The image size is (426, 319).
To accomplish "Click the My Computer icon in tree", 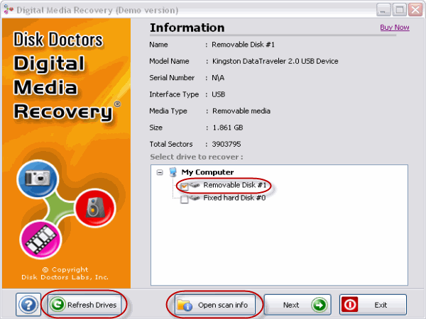I will [173, 172].
